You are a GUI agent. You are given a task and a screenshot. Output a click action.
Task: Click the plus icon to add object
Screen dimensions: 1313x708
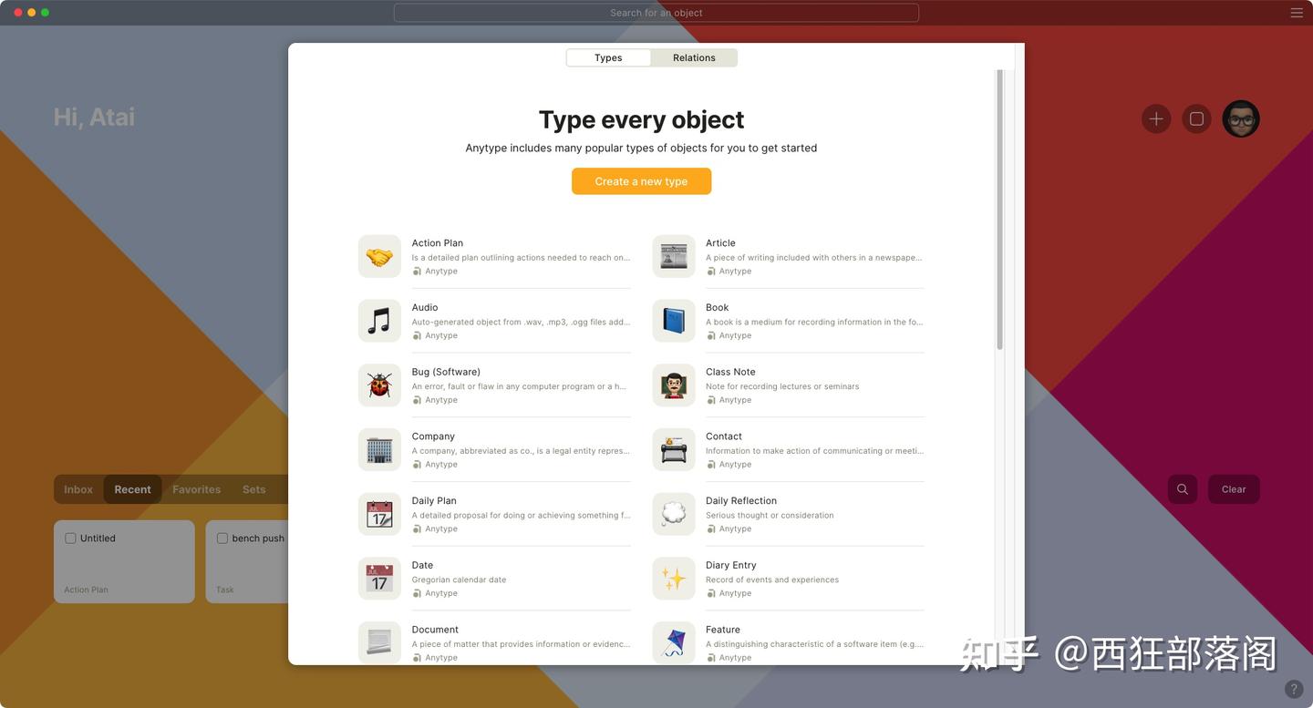pos(1156,118)
